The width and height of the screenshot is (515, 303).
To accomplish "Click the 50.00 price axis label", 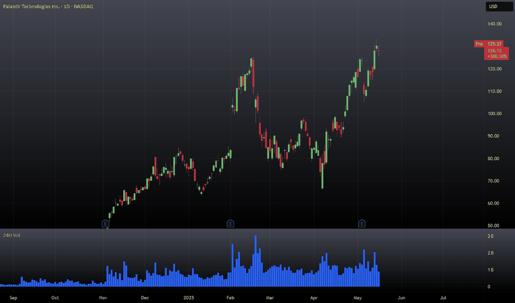I will 493,226.
